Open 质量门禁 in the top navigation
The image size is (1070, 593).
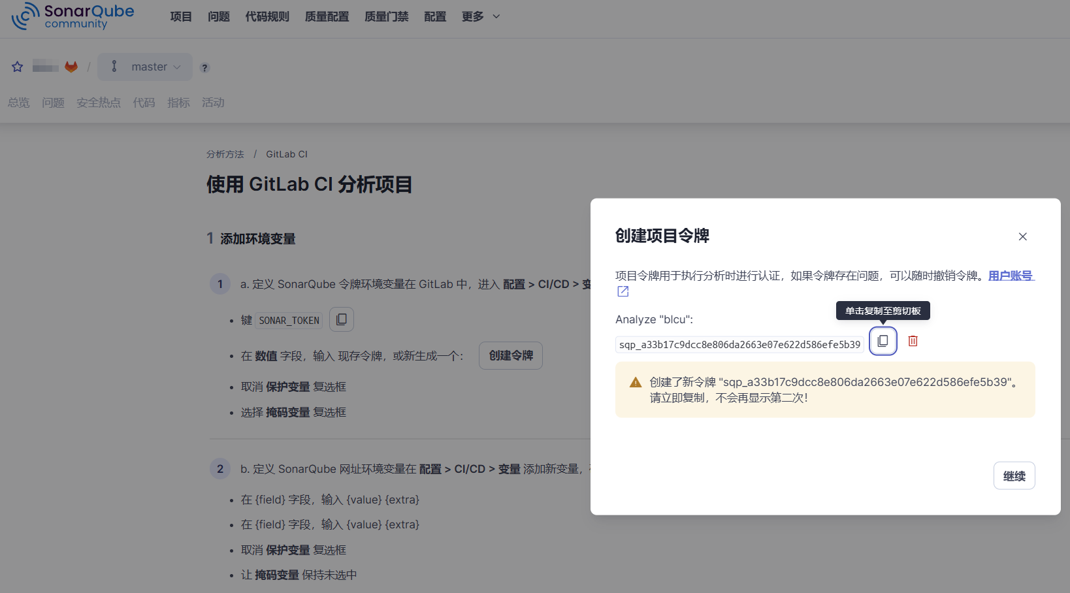[x=387, y=16]
